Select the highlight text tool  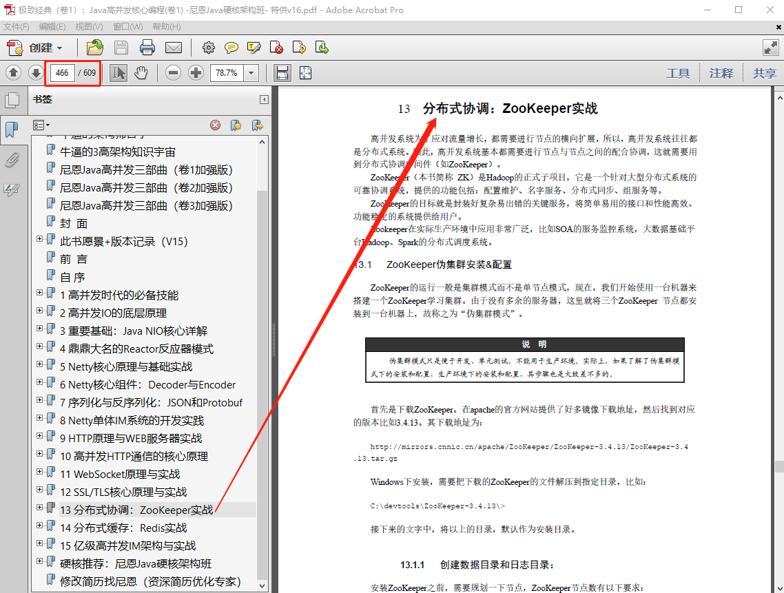[x=254, y=48]
